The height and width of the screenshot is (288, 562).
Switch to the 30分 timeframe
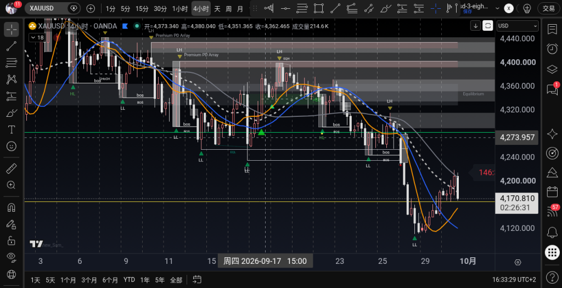tap(160, 9)
